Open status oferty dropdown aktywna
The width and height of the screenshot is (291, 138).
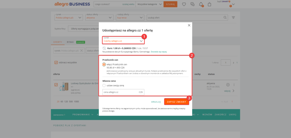(99, 18)
